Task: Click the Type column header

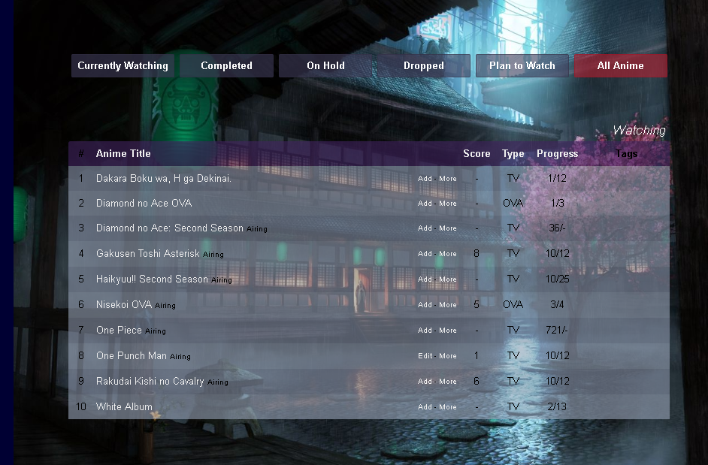Action: (513, 154)
